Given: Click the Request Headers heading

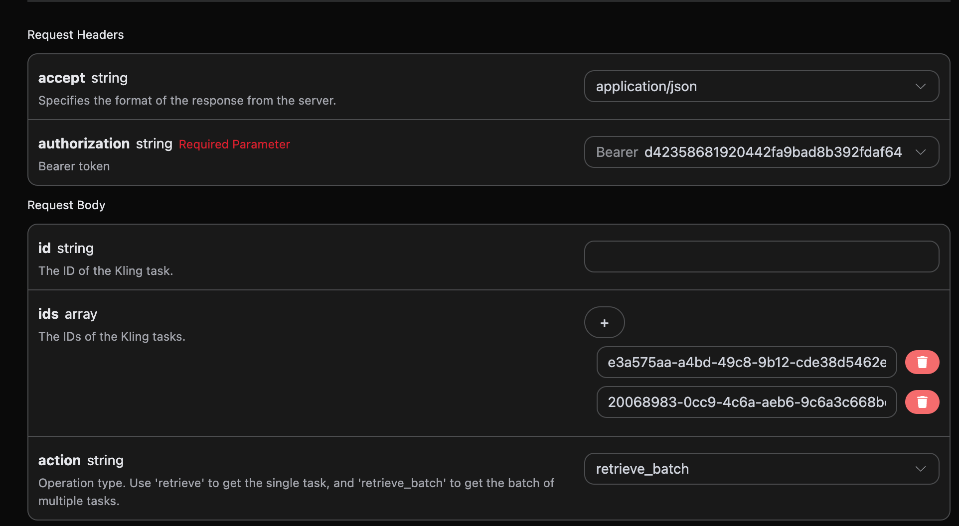Looking at the screenshot, I should 75,35.
